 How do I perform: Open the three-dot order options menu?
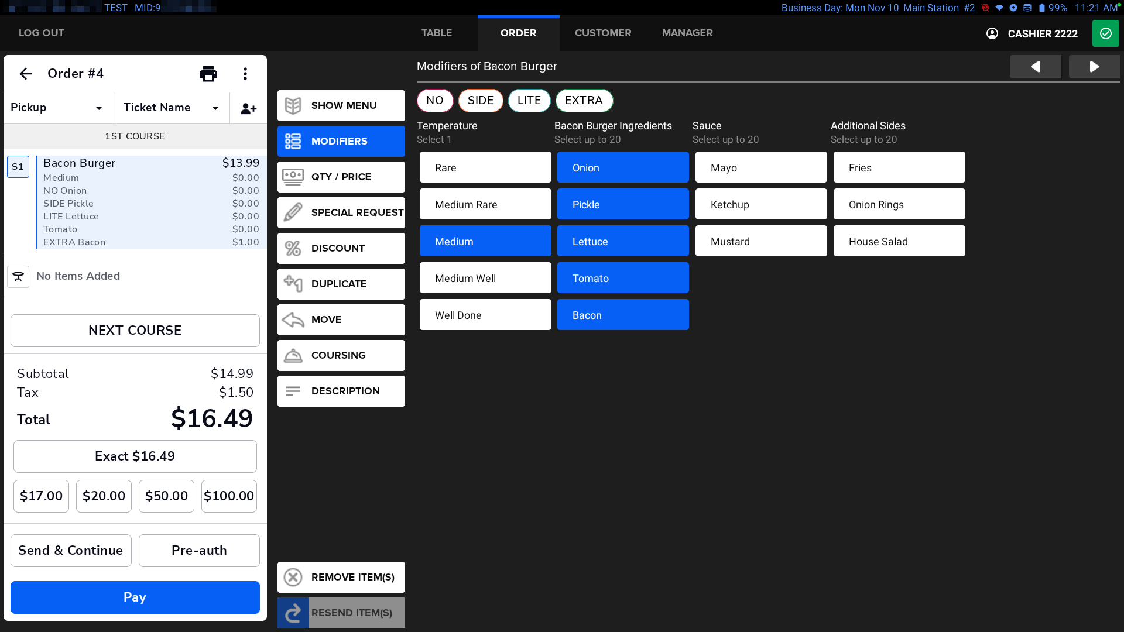(245, 74)
